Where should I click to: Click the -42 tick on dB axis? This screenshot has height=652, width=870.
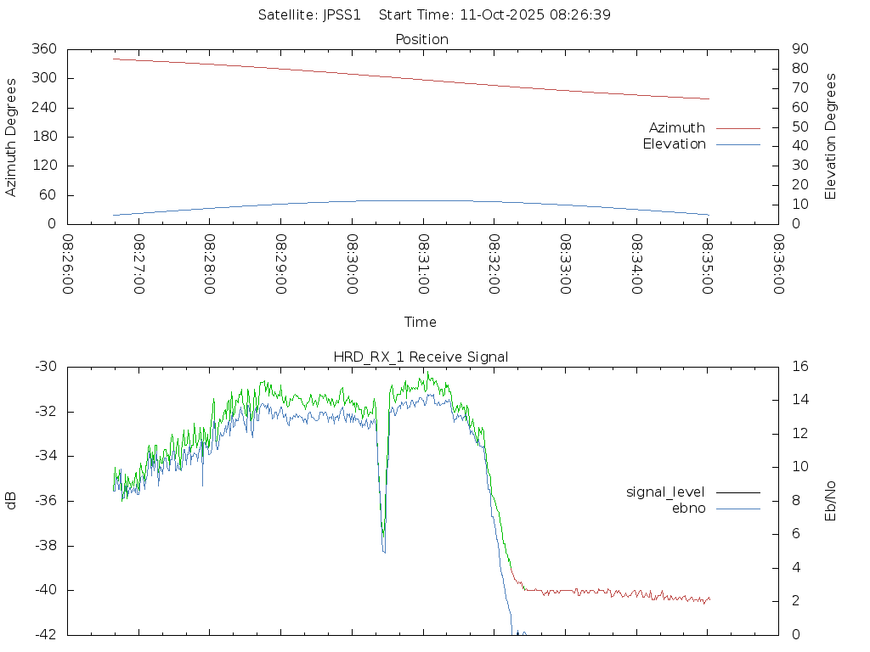click(44, 634)
